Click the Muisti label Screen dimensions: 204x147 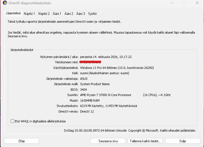coord(74,101)
